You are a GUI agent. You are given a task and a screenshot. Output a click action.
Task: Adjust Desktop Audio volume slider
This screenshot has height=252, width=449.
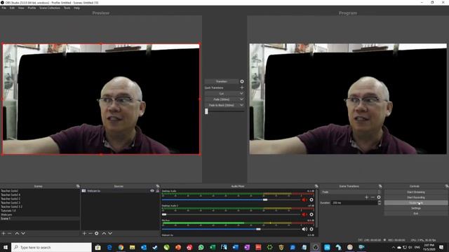coord(265,200)
